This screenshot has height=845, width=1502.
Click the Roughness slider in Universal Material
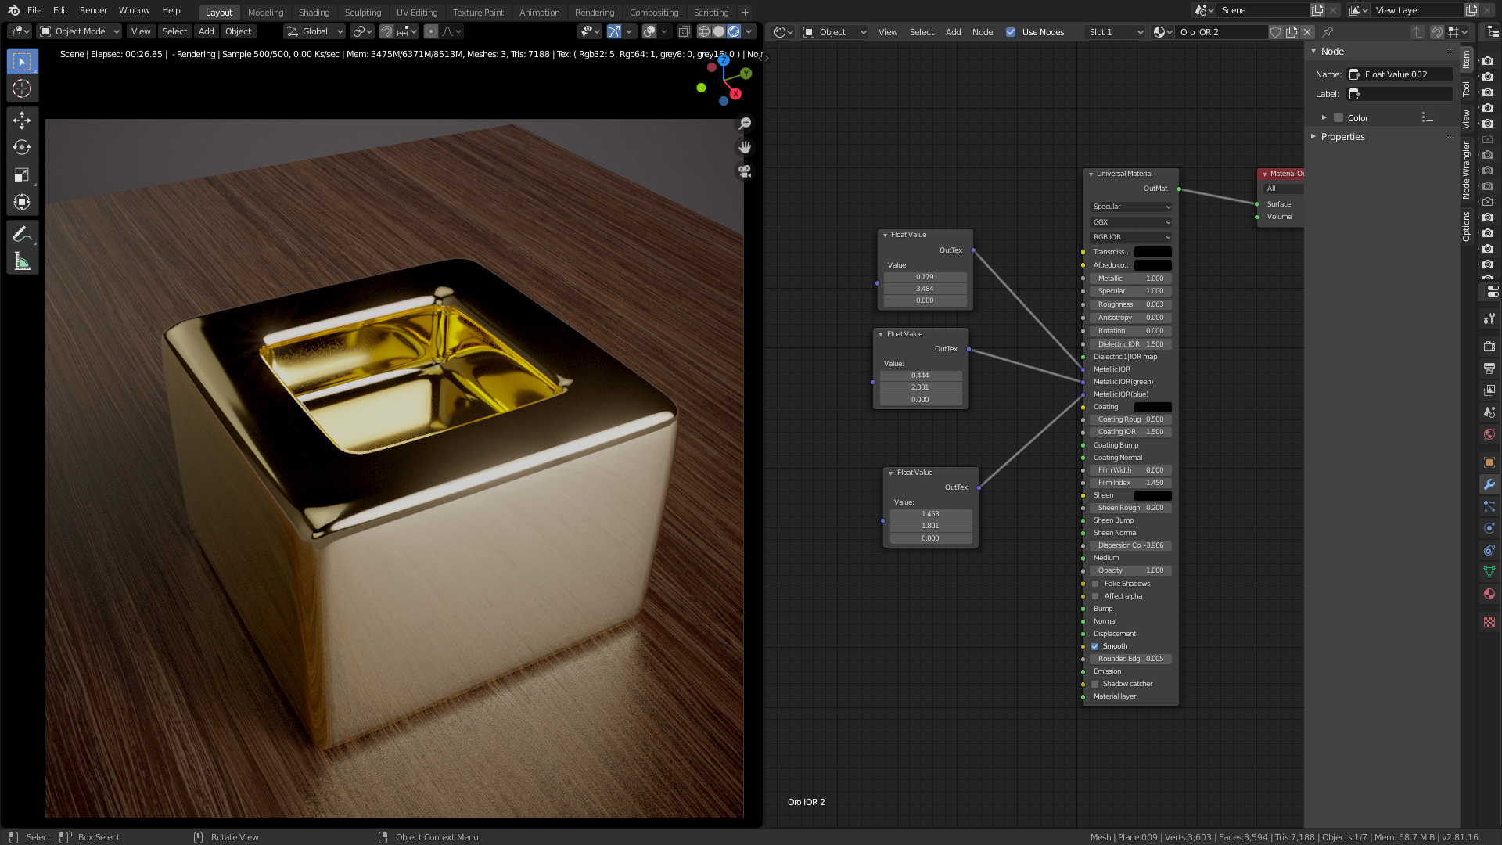[x=1130, y=304]
